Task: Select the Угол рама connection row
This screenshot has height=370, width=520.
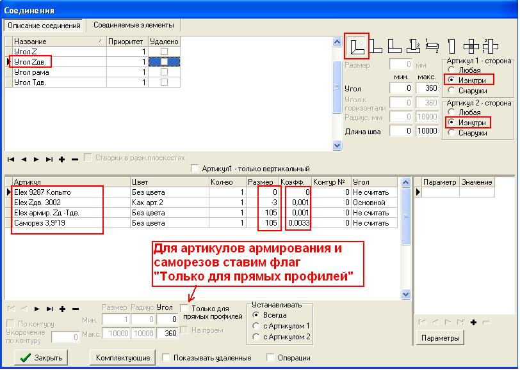Action: point(93,72)
